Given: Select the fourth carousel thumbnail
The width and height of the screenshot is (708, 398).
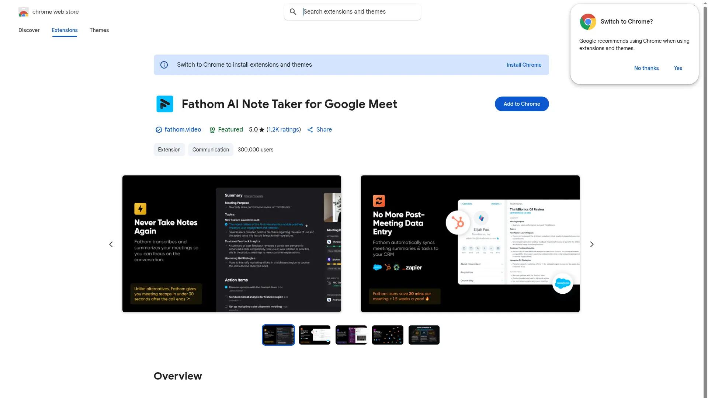Looking at the screenshot, I should (x=388, y=335).
